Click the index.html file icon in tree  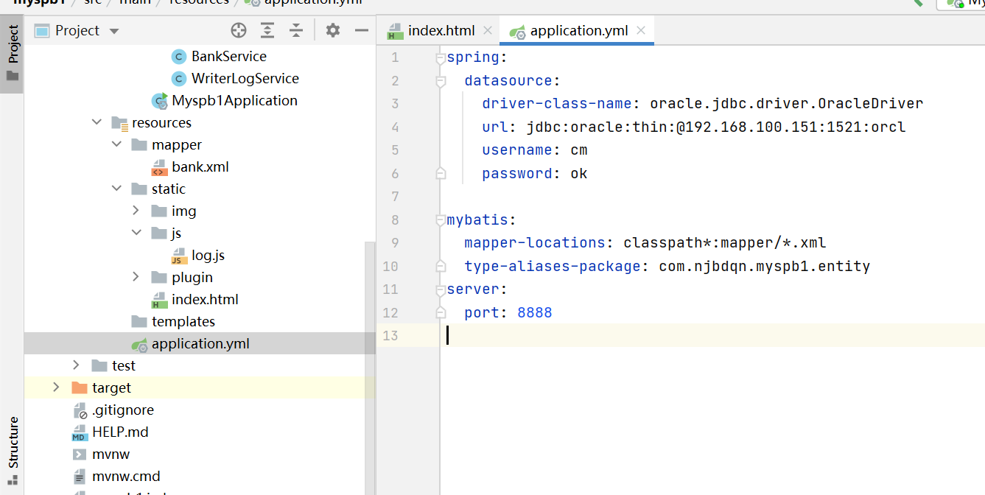(159, 300)
